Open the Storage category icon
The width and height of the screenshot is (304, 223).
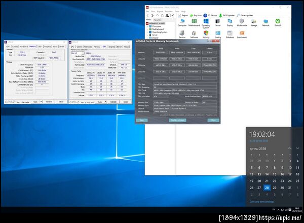pos(254,22)
